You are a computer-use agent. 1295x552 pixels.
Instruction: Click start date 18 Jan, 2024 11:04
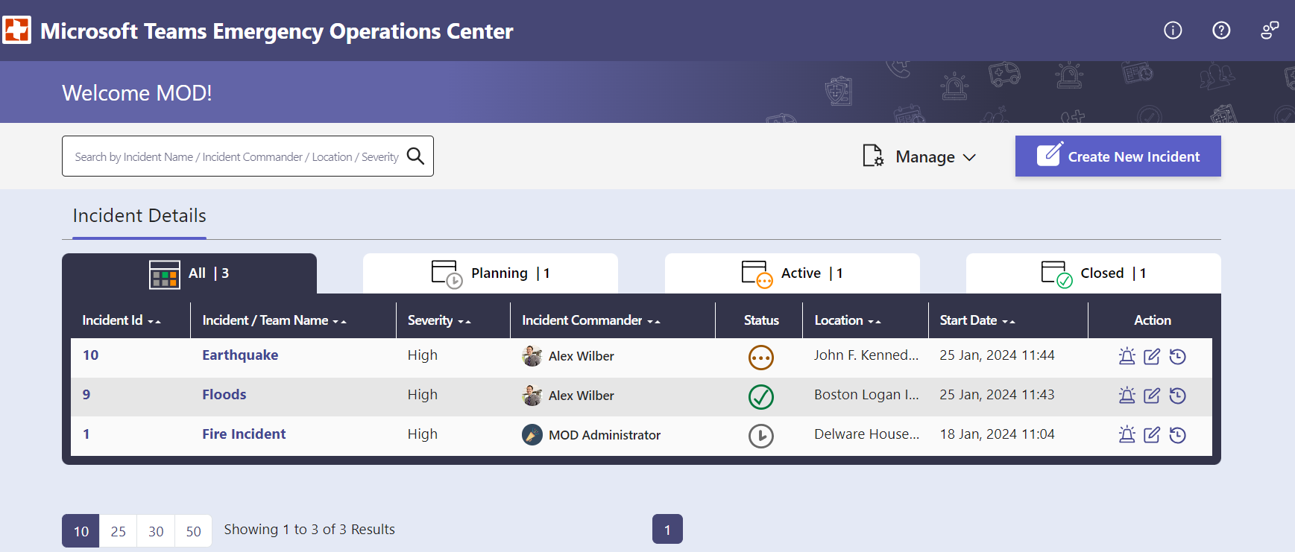tap(997, 434)
